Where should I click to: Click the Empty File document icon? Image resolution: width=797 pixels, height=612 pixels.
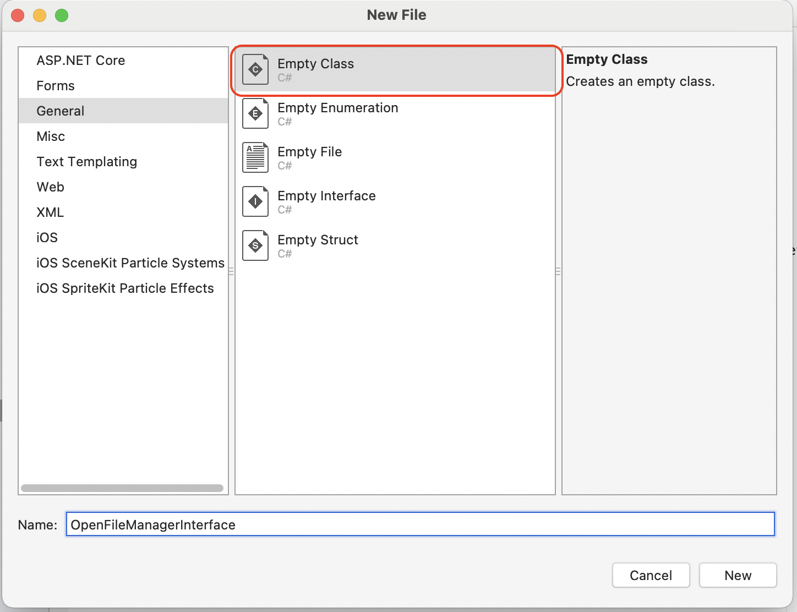pyautogui.click(x=255, y=157)
